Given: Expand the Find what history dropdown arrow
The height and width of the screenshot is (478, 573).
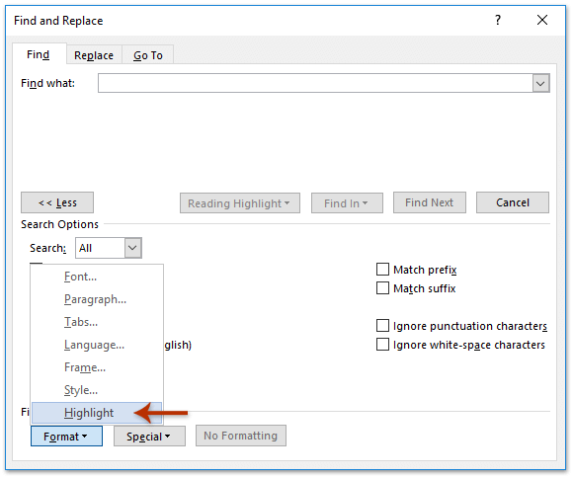Looking at the screenshot, I should tap(540, 83).
